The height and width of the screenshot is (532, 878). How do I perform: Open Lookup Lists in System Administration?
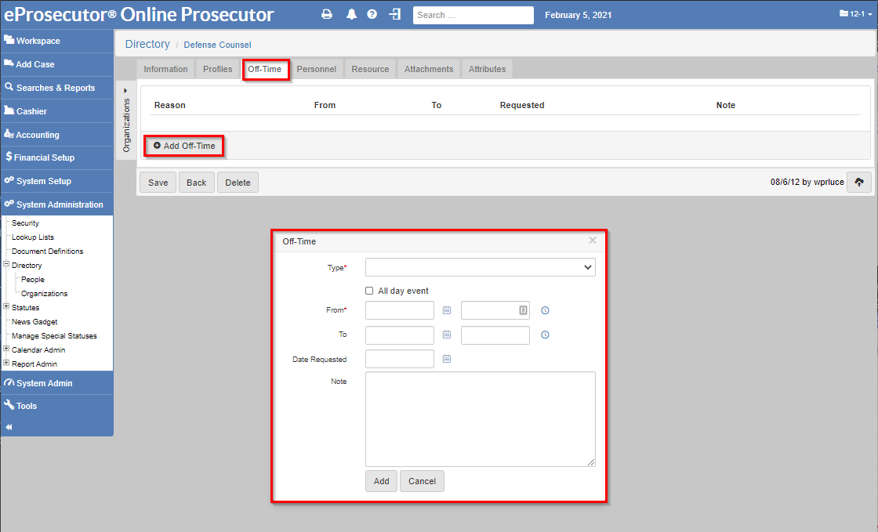[33, 237]
